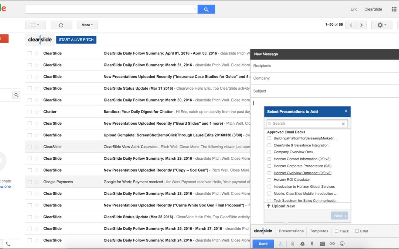
Task: Clear the presentation search field with the X
Action: (343, 124)
